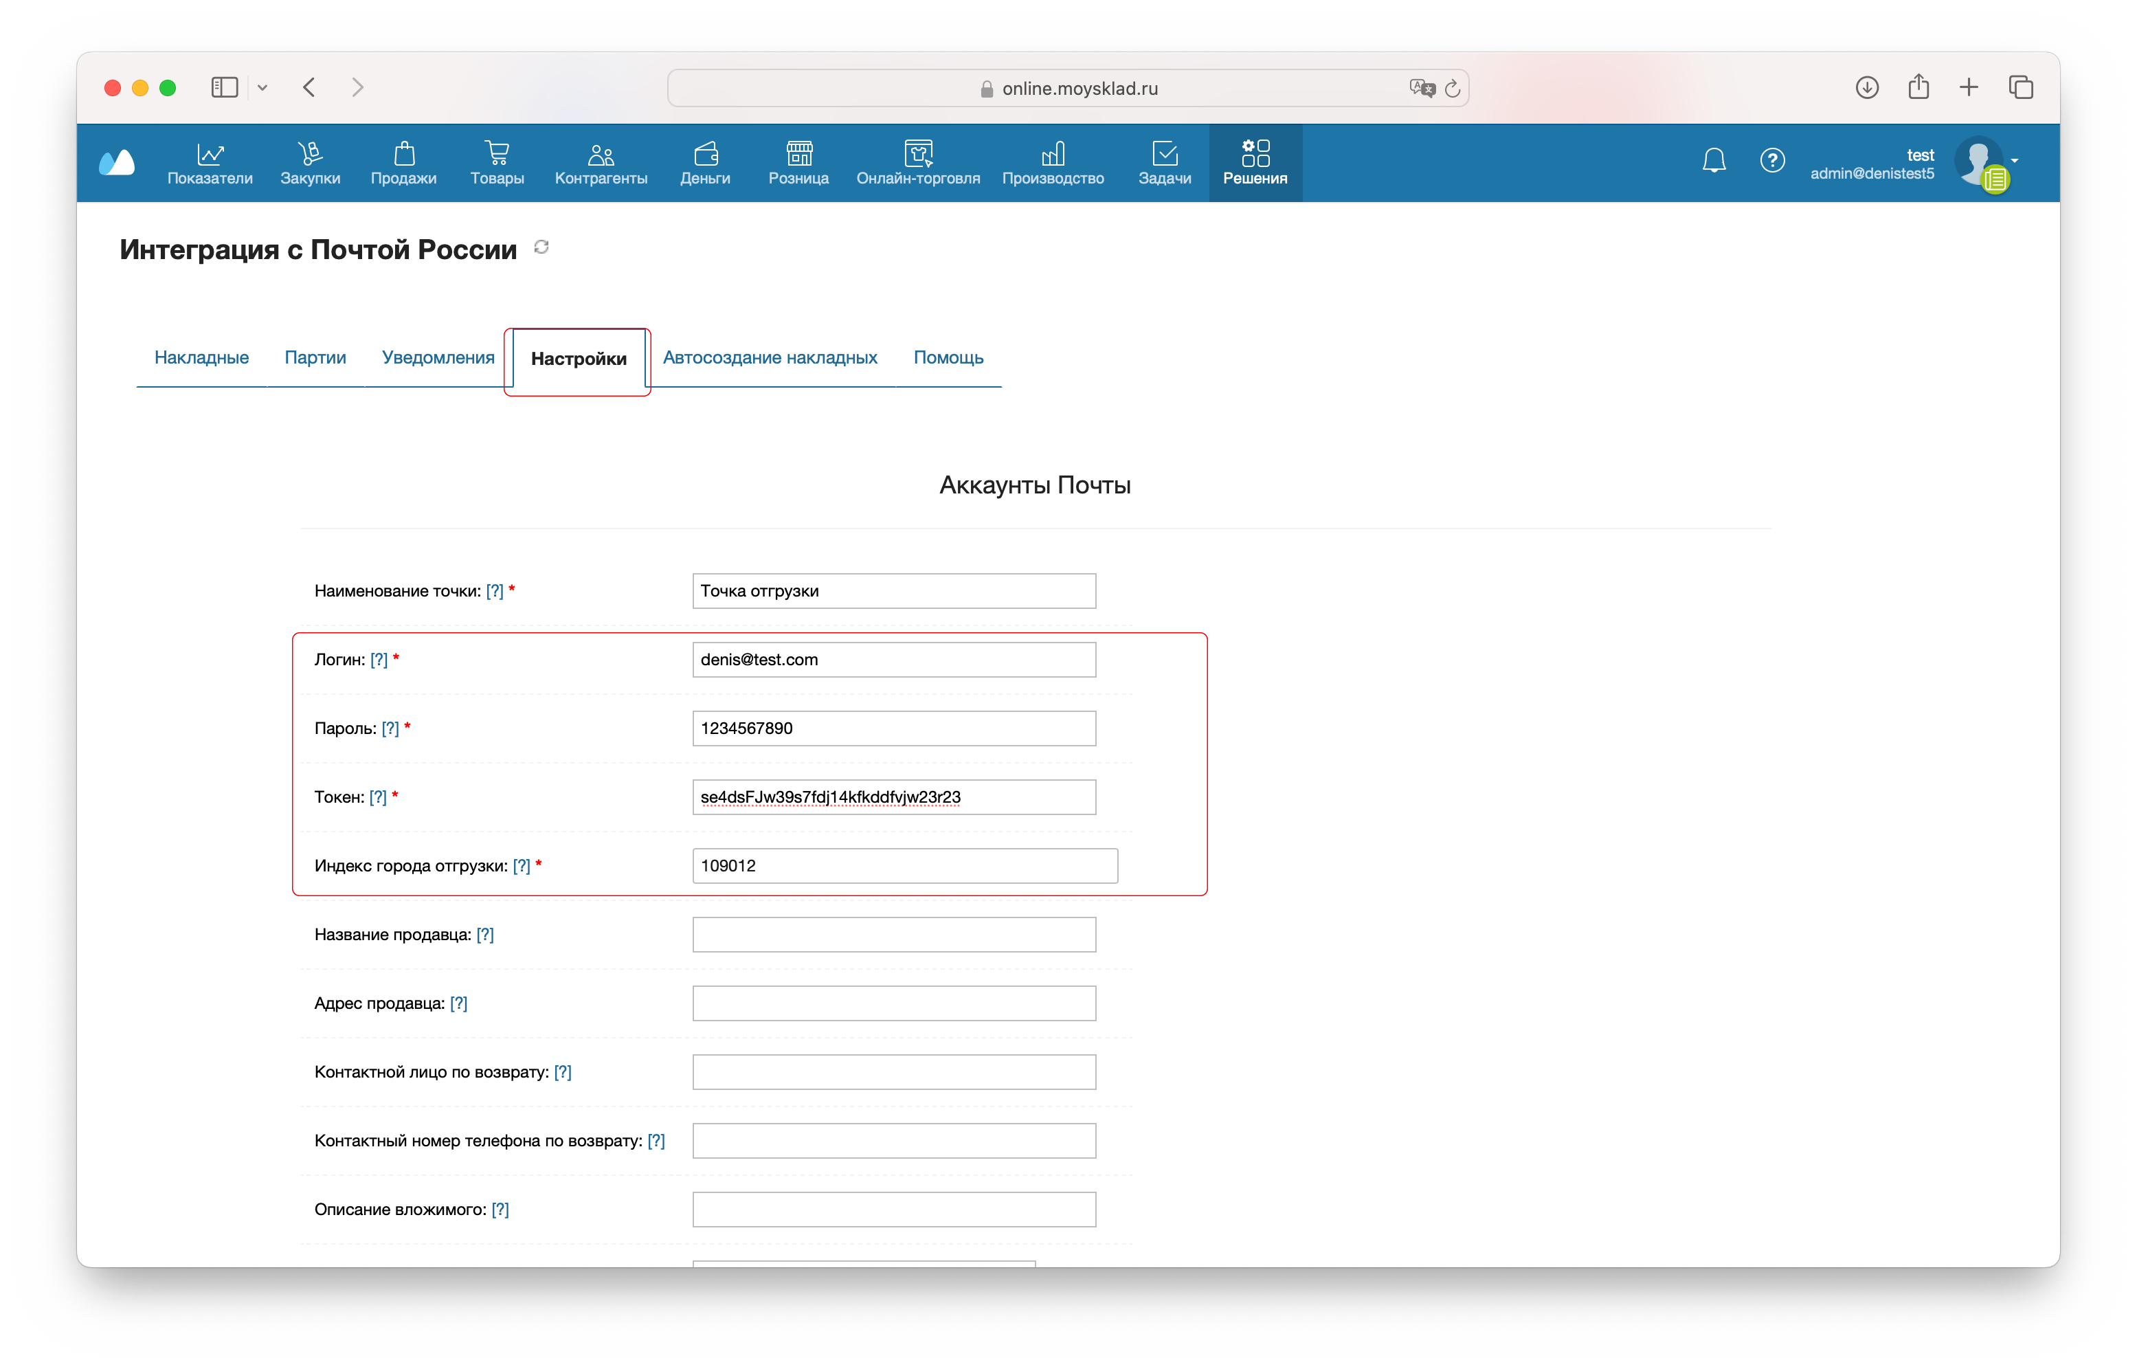The image size is (2137, 1369).
Task: Click the help hint next to Токен
Action: click(378, 797)
